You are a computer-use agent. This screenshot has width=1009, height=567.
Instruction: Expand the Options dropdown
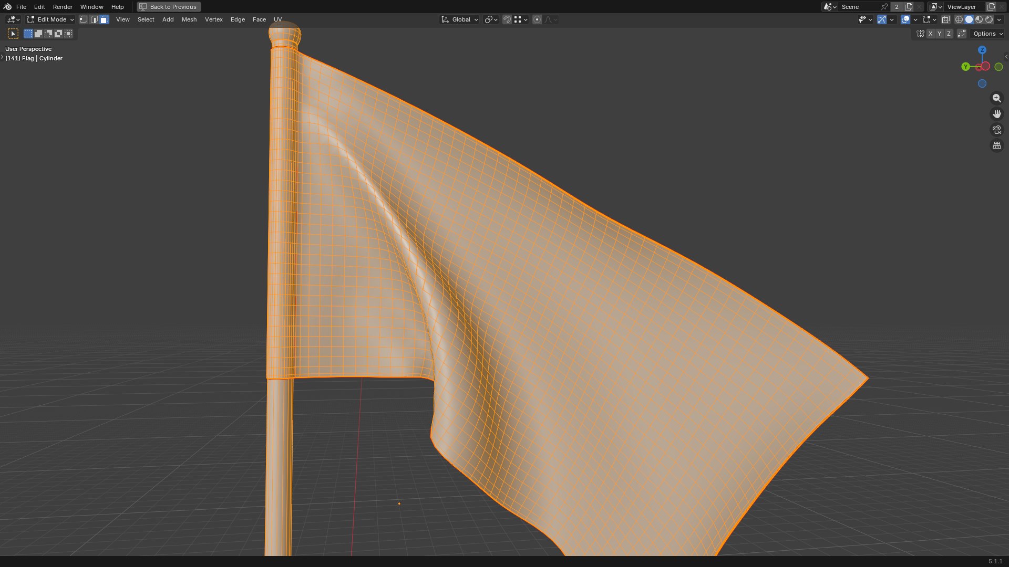[x=988, y=34]
